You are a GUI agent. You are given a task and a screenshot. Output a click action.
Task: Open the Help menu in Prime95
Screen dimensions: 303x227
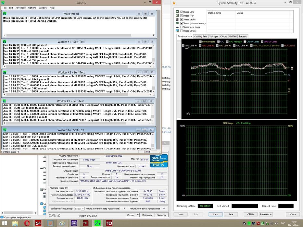pos(52,8)
